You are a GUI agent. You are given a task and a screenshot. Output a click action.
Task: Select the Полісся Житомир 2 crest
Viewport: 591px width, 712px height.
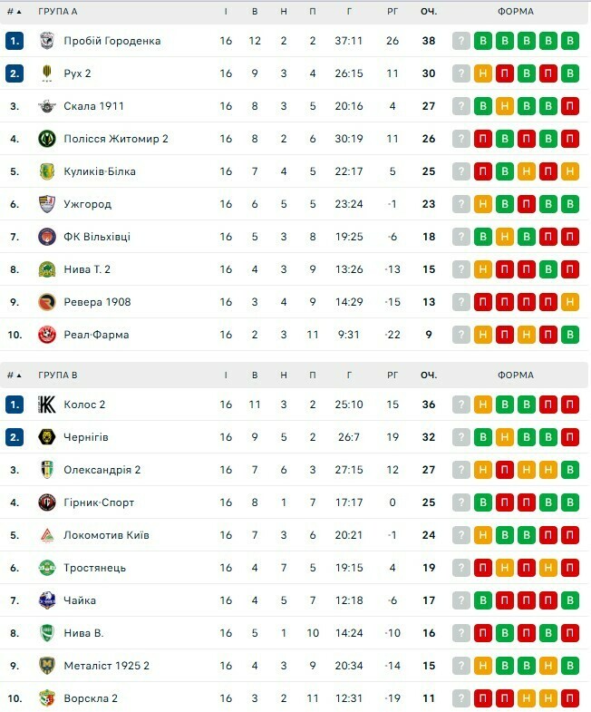(47, 139)
